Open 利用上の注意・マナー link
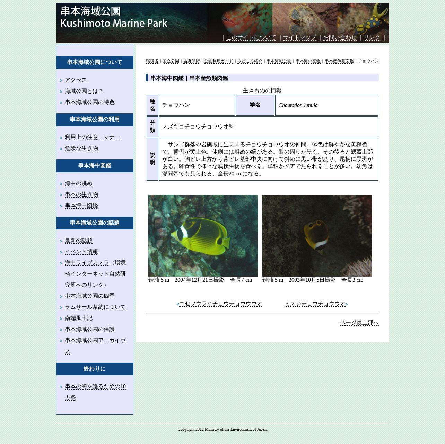Screen dimensions: 445x444 93,137
